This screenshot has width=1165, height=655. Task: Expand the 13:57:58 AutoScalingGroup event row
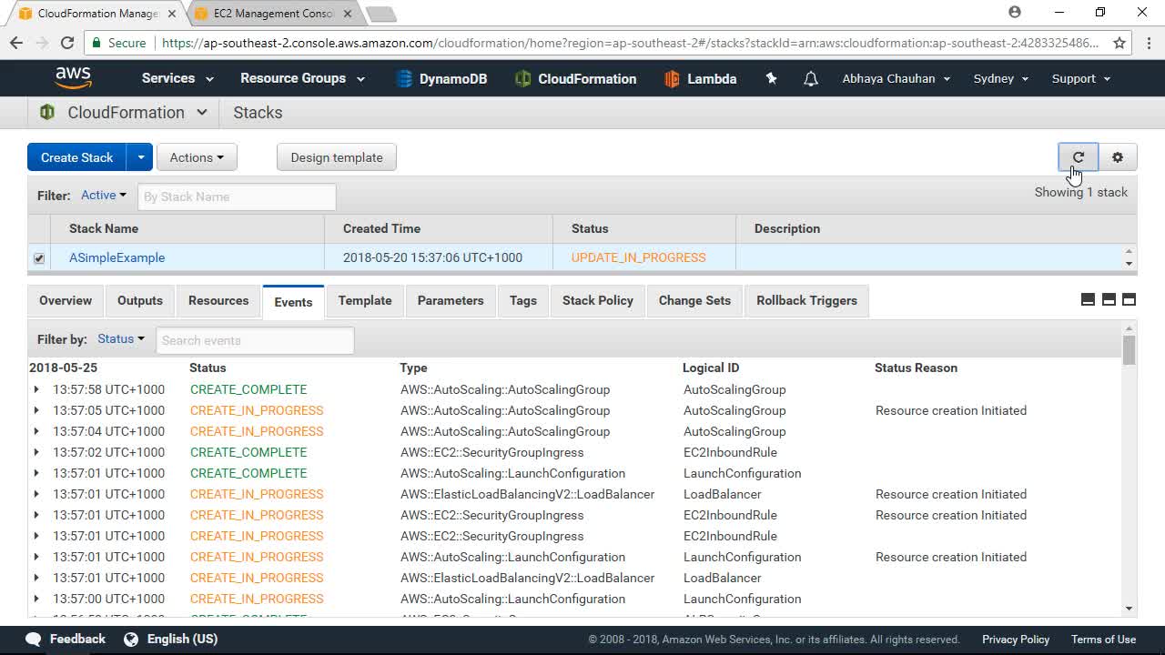tap(36, 389)
